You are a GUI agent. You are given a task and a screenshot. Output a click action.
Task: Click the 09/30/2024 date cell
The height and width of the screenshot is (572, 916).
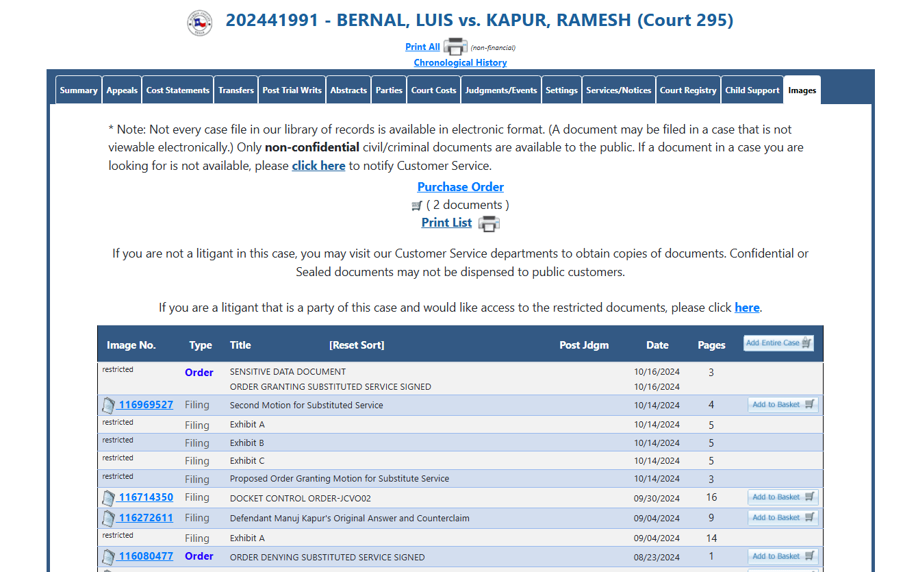click(x=657, y=499)
